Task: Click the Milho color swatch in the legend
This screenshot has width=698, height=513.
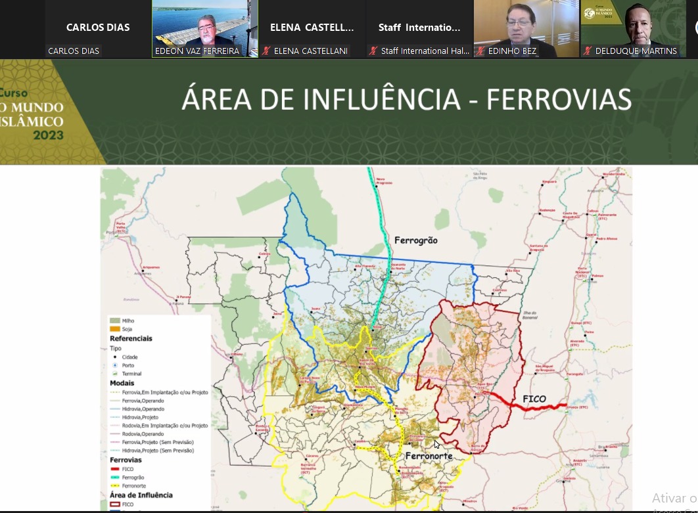Action: (x=115, y=321)
